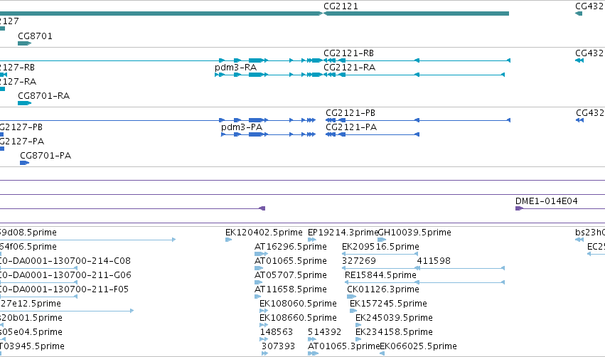This screenshot has height=357, width=605.
Task: Open the CG2121-RB transcript label
Action: coord(348,53)
